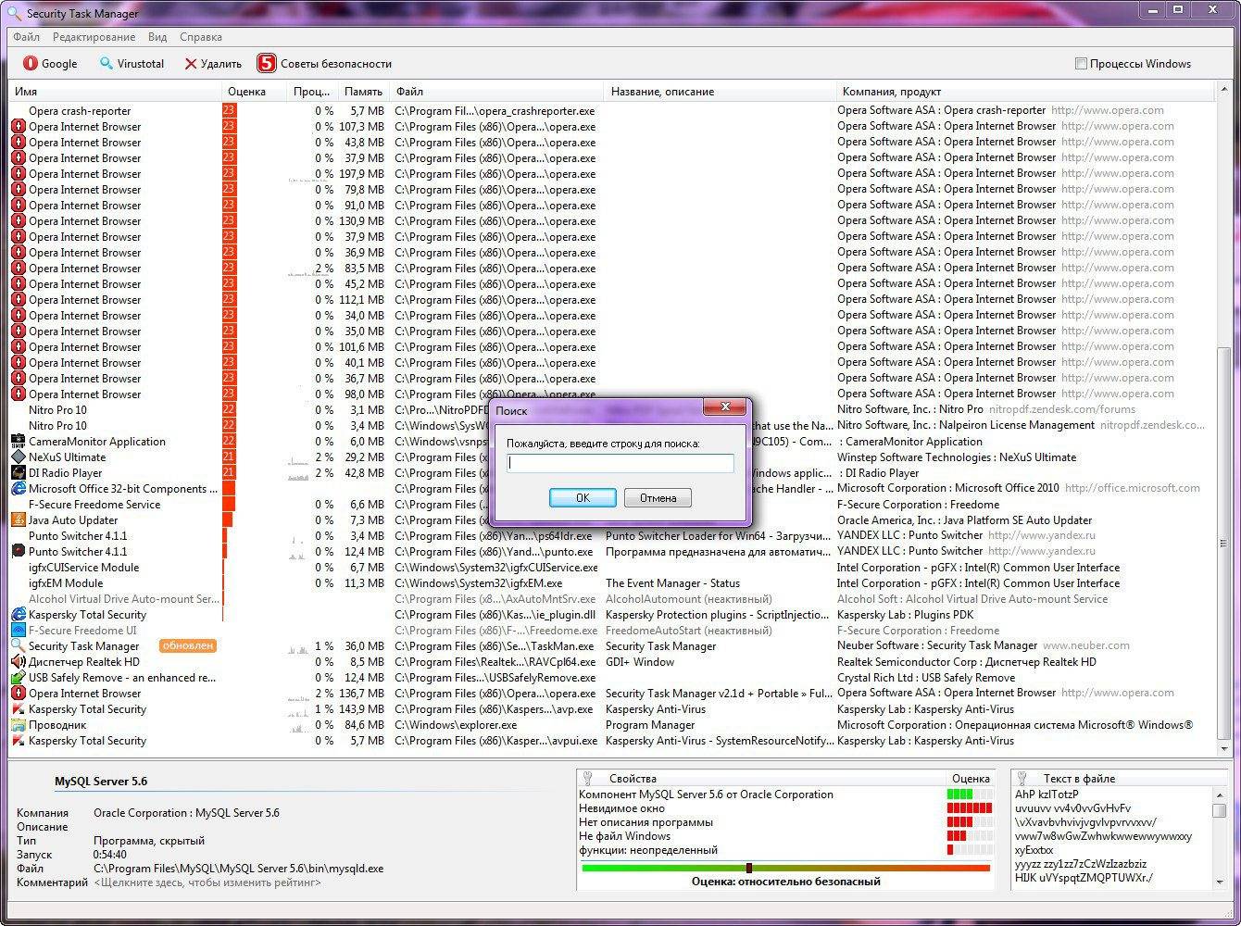Confirm search with OK button
Screen dimensions: 1241x926
(583, 497)
